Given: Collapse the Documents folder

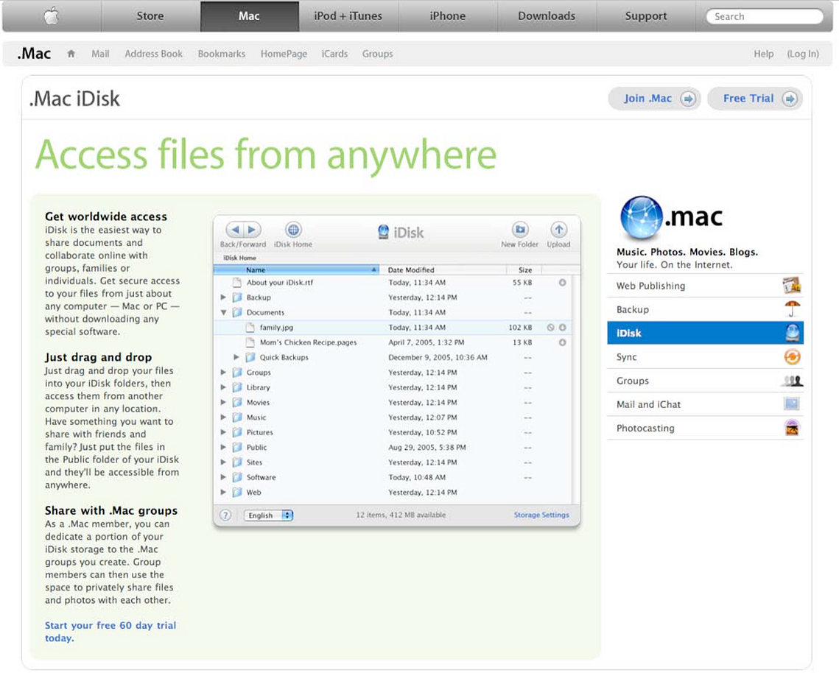Looking at the screenshot, I should (x=224, y=312).
